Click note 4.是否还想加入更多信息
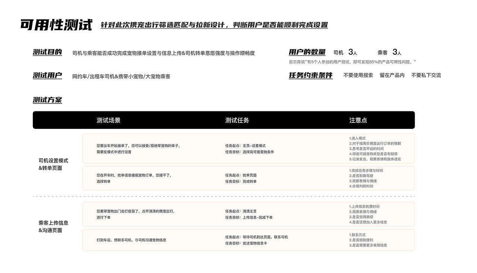Screen dimensions: 477x273 [x=368, y=222]
